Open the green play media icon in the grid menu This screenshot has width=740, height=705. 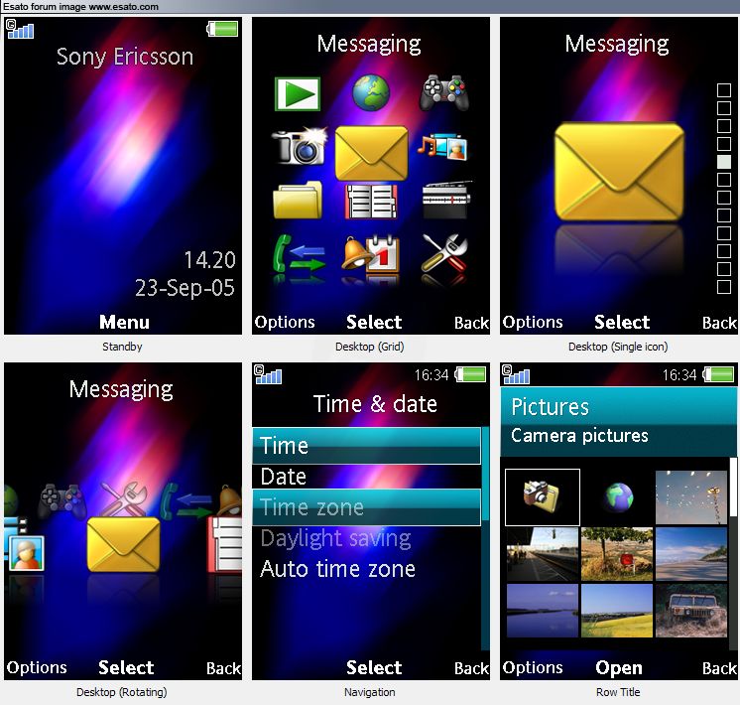298,94
